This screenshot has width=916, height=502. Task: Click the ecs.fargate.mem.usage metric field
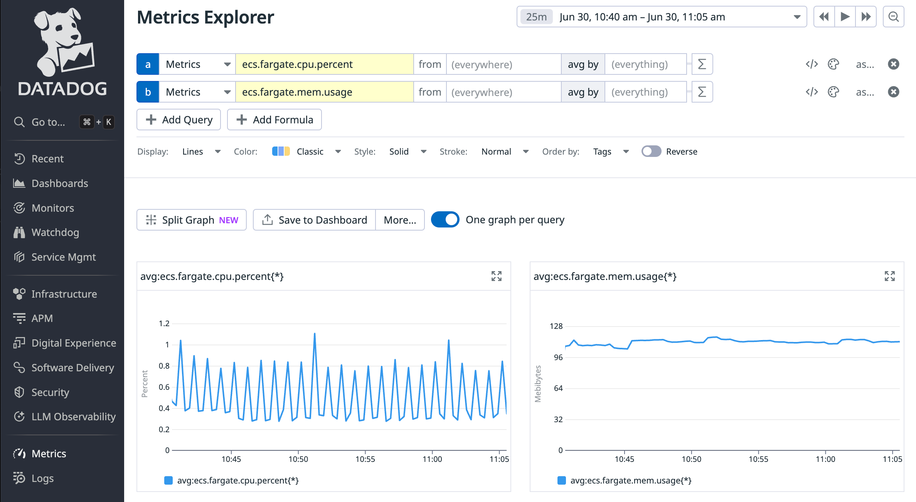click(324, 92)
